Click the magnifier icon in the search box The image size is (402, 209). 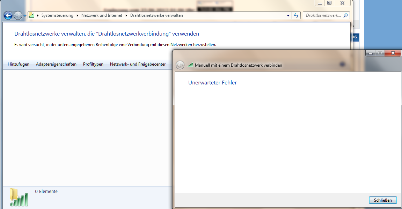coord(346,15)
